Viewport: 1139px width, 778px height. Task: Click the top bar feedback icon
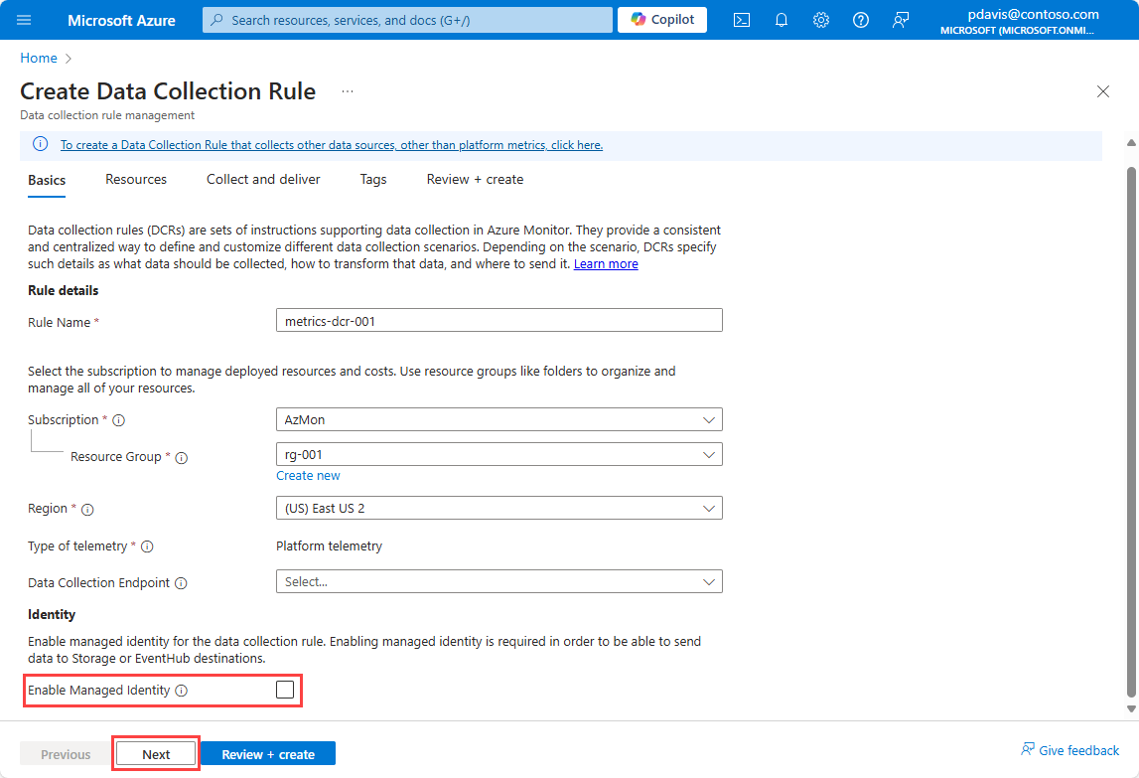click(901, 20)
